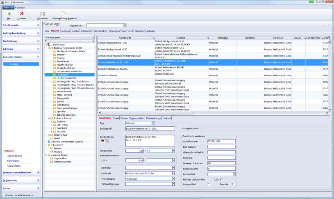Click the German flag language icon
Viewport: 334px width, 199px height.
pos(103,141)
